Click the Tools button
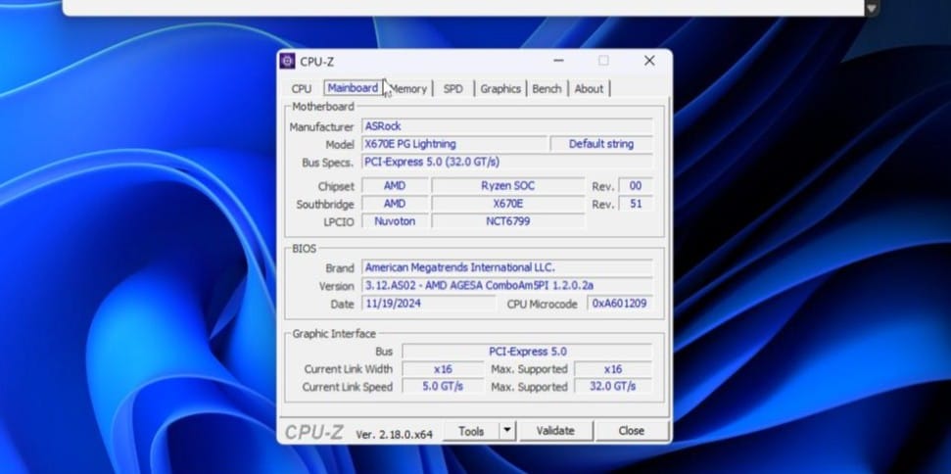The width and height of the screenshot is (951, 474). [471, 431]
